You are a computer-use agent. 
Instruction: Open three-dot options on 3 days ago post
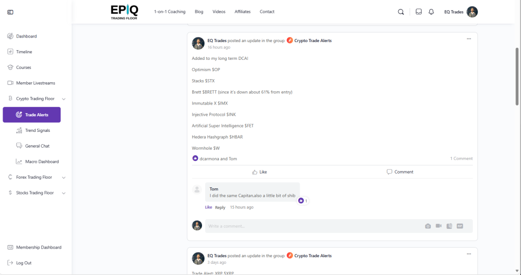point(469,254)
